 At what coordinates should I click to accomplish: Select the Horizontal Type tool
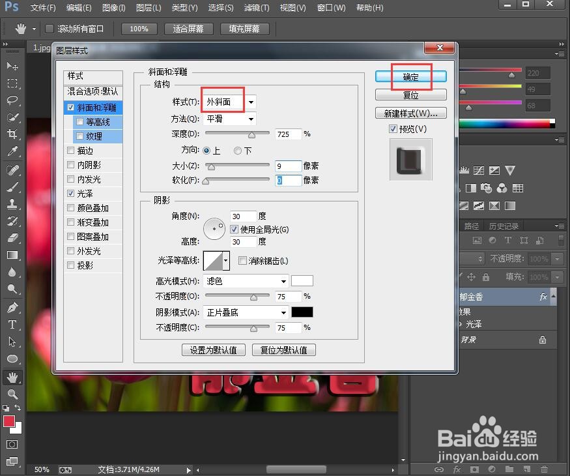[12, 324]
